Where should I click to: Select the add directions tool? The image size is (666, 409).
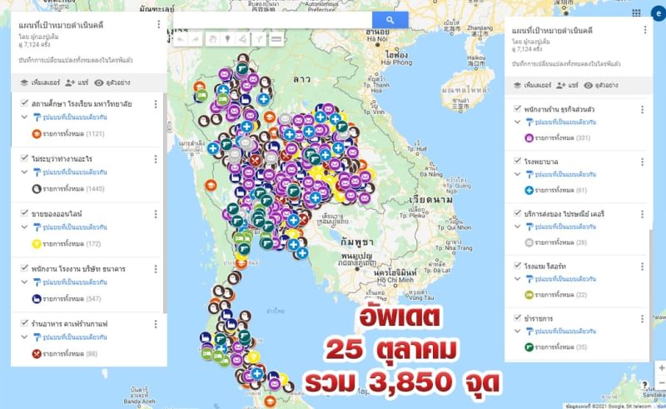pyautogui.click(x=259, y=39)
